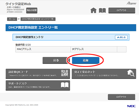Click the DHCP固定割当エントリ section header
Viewport: 139px width, 110px height.
coord(71,37)
